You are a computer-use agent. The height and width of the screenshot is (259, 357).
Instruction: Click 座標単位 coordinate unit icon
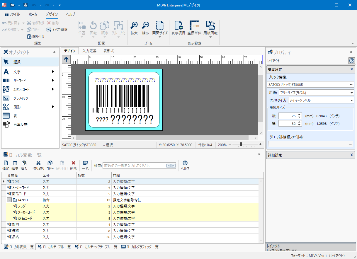pyautogui.click(x=194, y=28)
